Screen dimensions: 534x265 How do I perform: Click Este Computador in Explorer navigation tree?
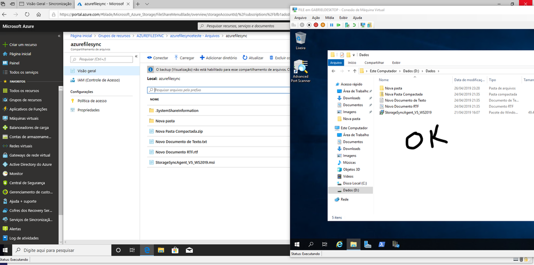[x=351, y=128]
